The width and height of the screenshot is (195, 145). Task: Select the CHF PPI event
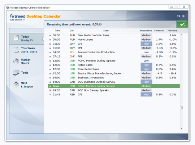114,56
